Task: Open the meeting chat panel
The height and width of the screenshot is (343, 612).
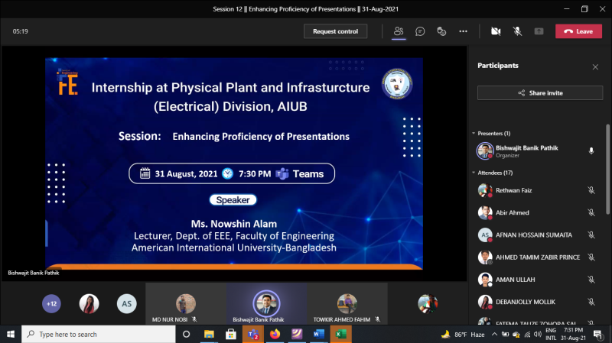Action: 420,31
